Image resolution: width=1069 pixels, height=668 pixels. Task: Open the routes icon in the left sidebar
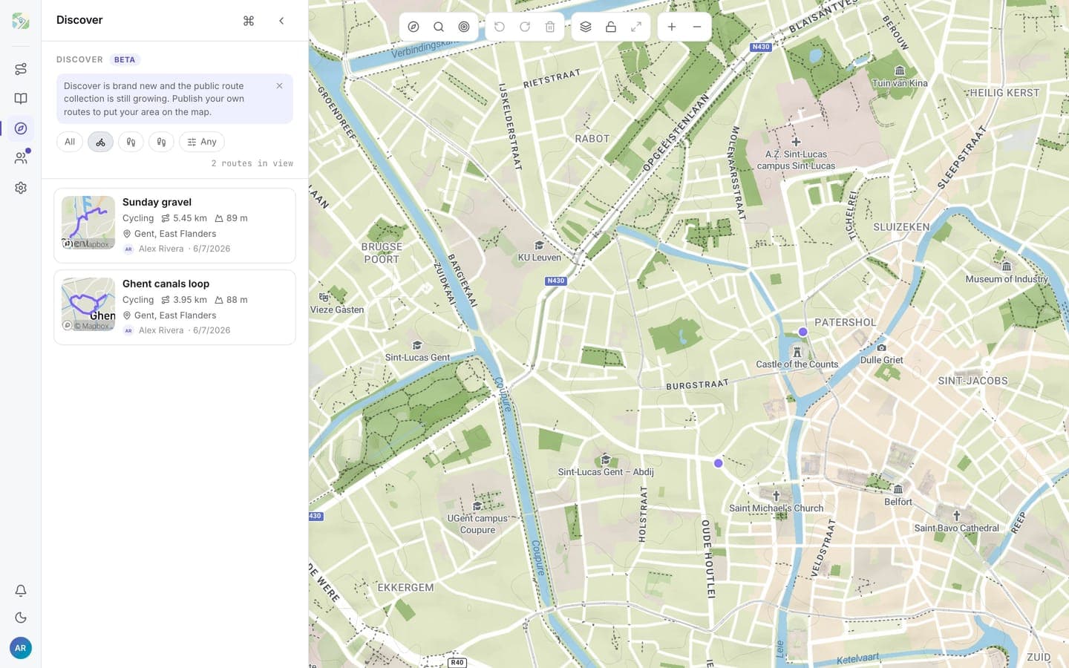pos(21,69)
